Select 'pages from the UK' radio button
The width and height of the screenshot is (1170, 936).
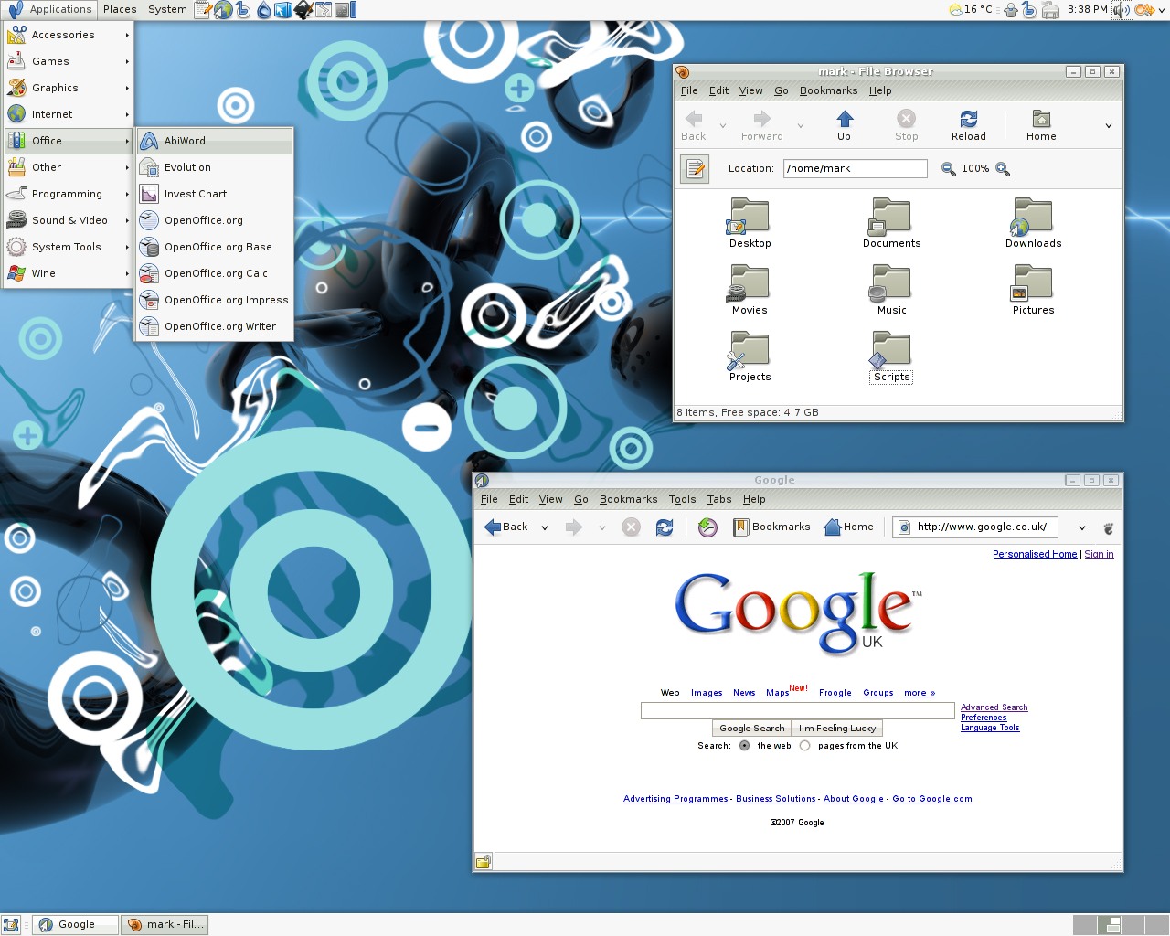(805, 746)
